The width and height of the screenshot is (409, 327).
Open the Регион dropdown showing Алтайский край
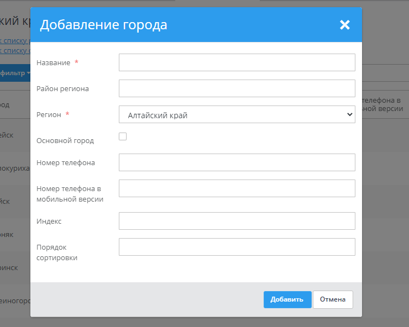pyautogui.click(x=237, y=114)
